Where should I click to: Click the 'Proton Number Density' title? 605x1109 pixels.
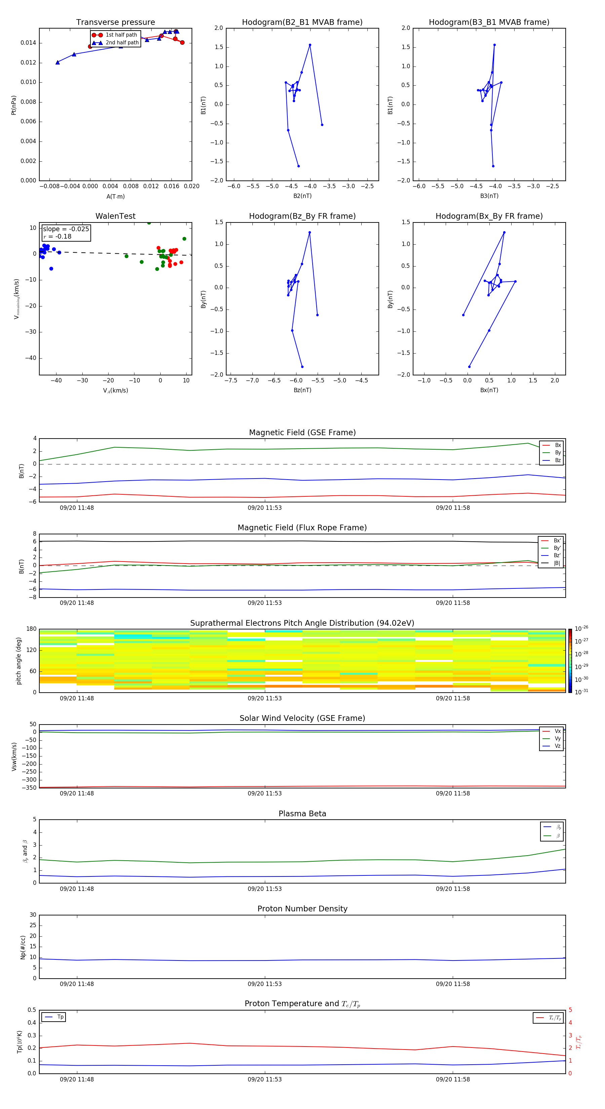302,909
